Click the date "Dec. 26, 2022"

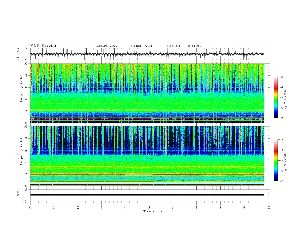point(106,46)
